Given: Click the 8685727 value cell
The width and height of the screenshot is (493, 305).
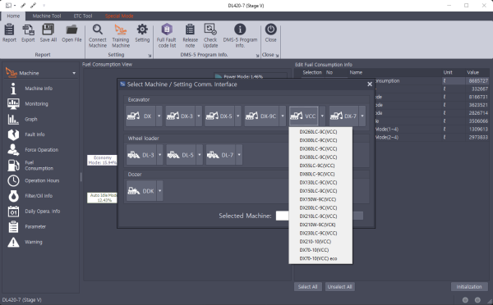Looking at the screenshot, I should coord(477,80).
